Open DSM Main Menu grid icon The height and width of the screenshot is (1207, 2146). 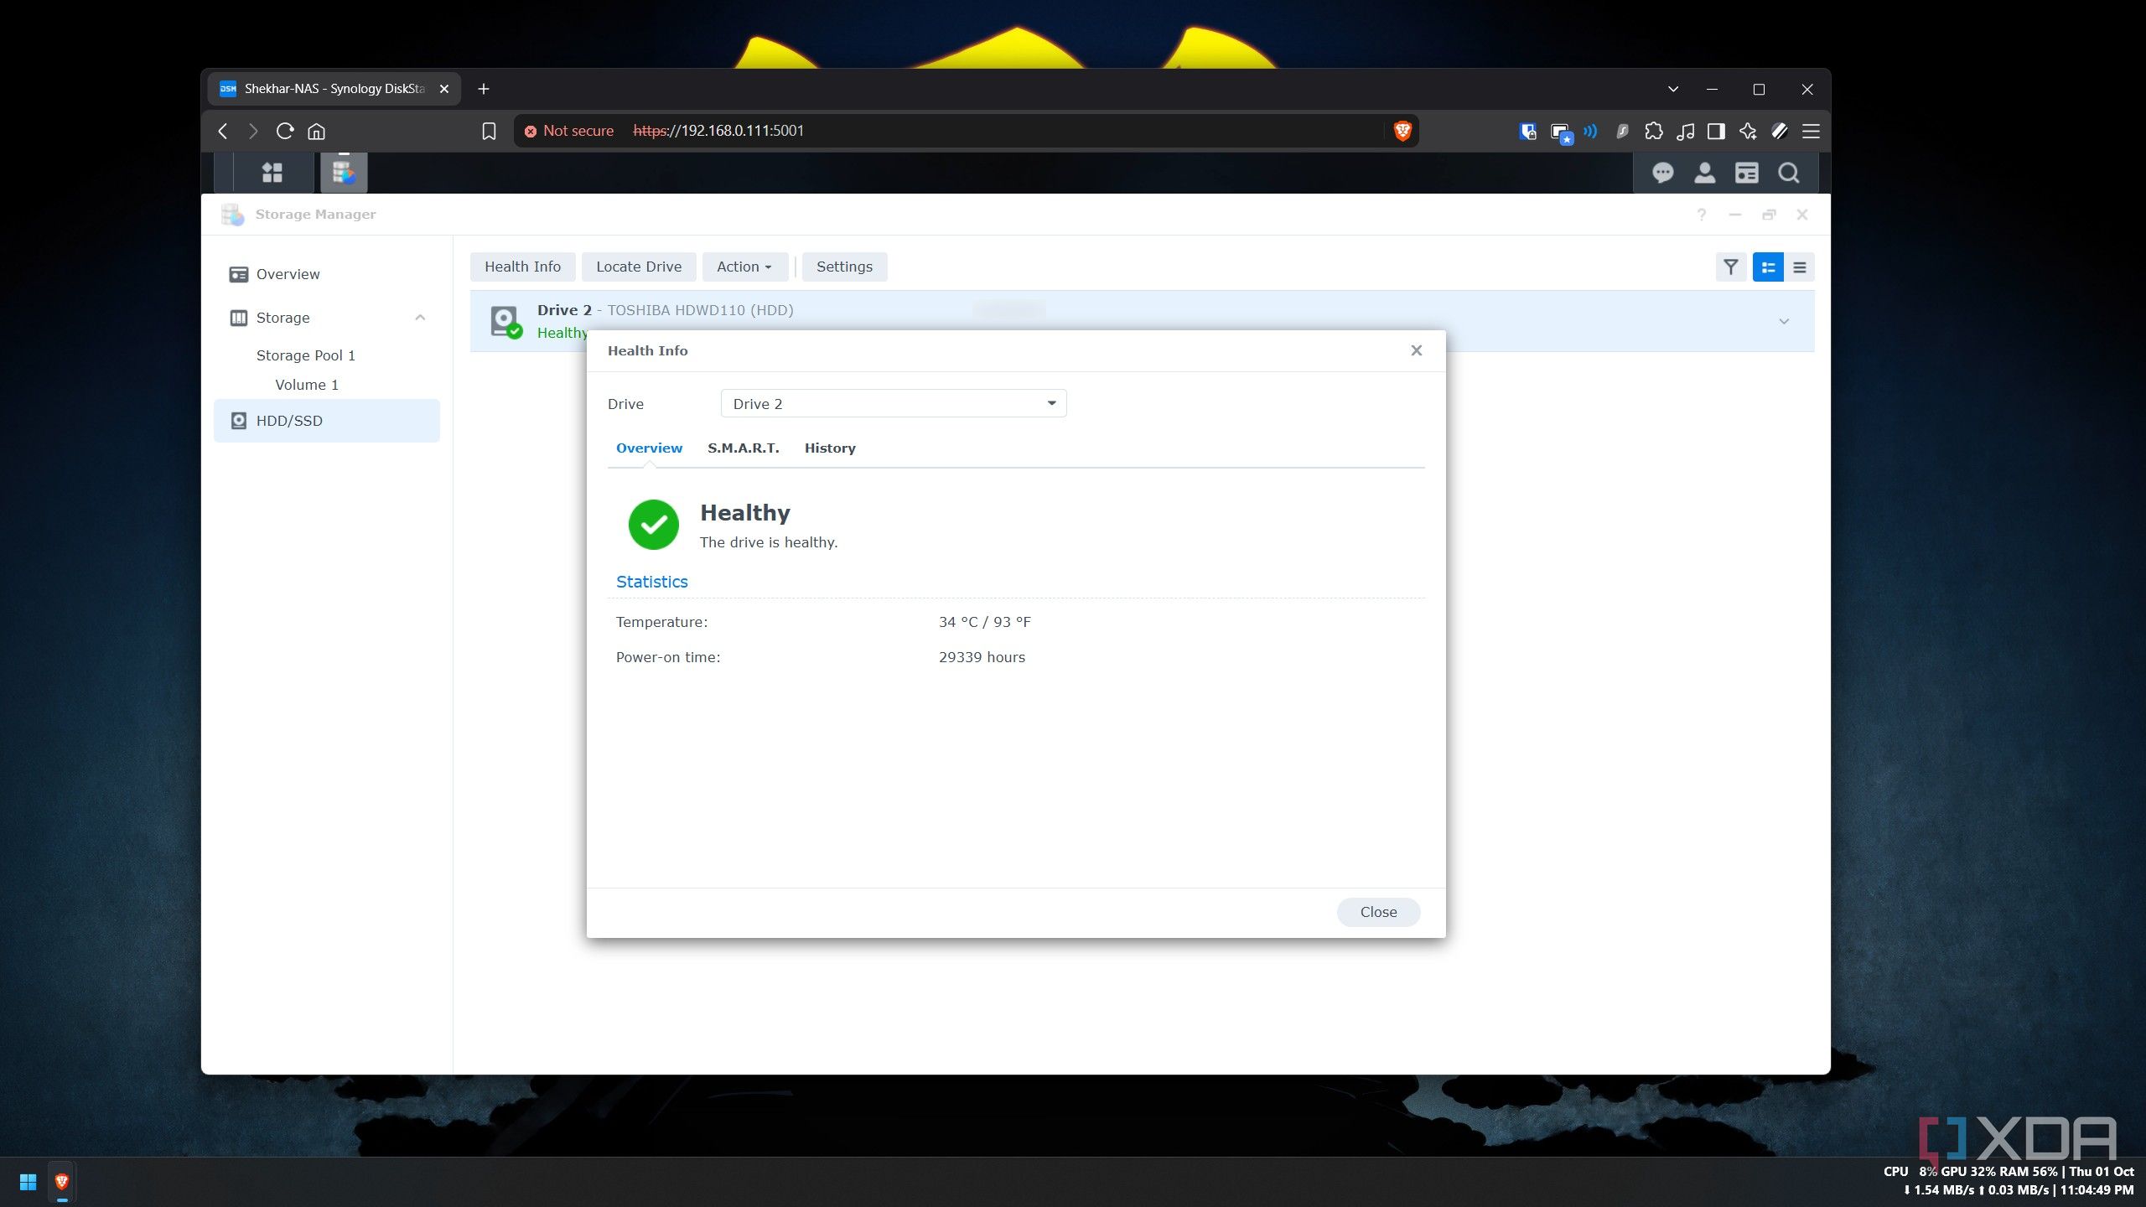tap(272, 173)
